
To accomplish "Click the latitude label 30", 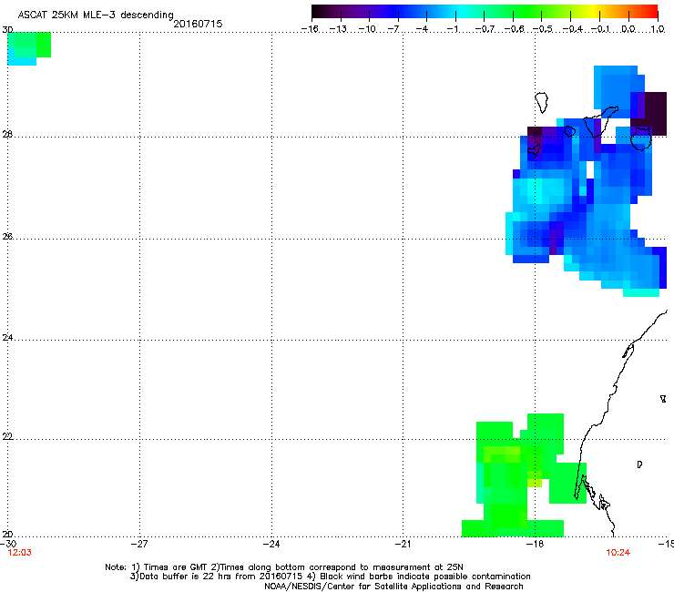I will (7, 30).
